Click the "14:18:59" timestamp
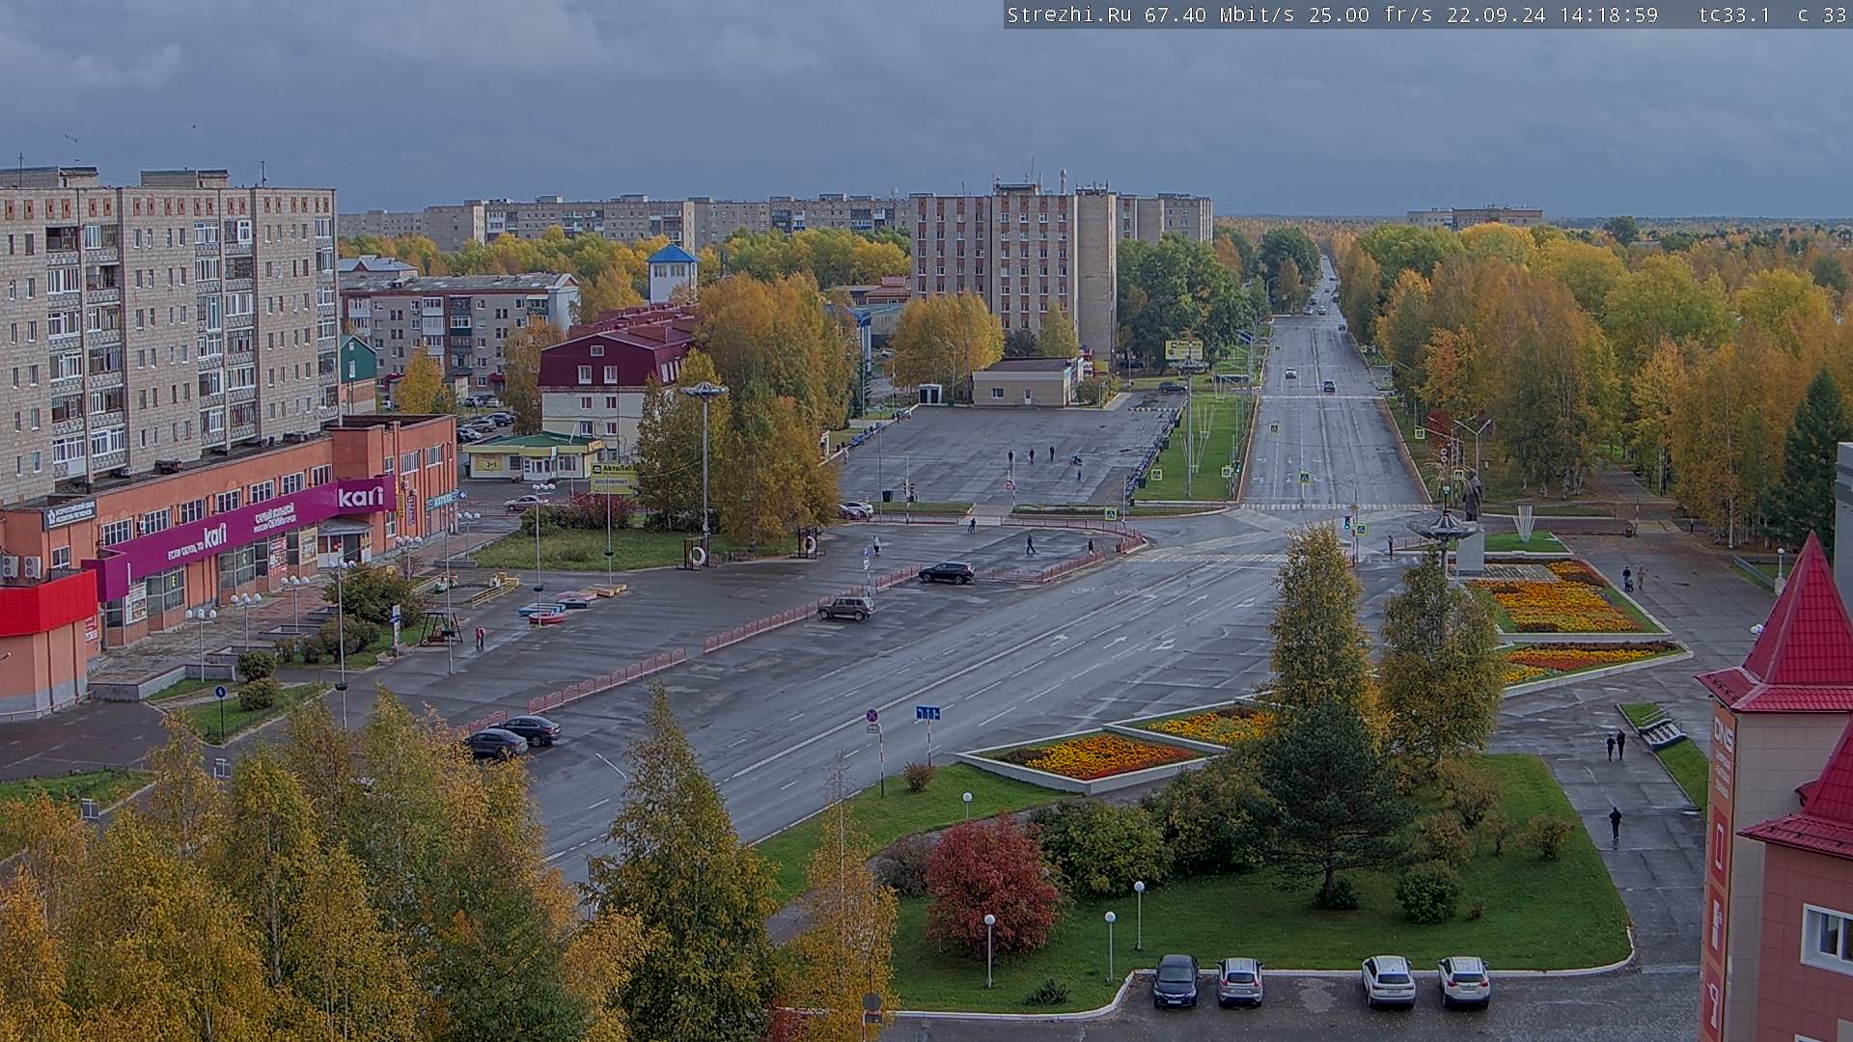Image resolution: width=1853 pixels, height=1042 pixels. [x=1608, y=14]
